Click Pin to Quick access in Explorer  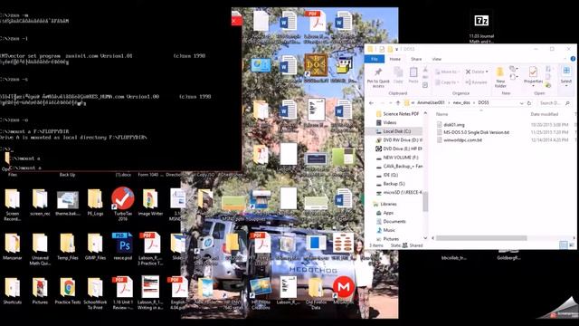point(378,77)
